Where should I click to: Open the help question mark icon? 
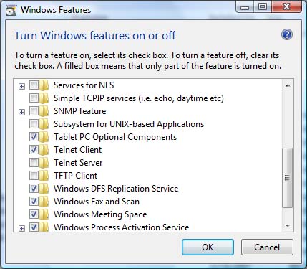pos(287,35)
